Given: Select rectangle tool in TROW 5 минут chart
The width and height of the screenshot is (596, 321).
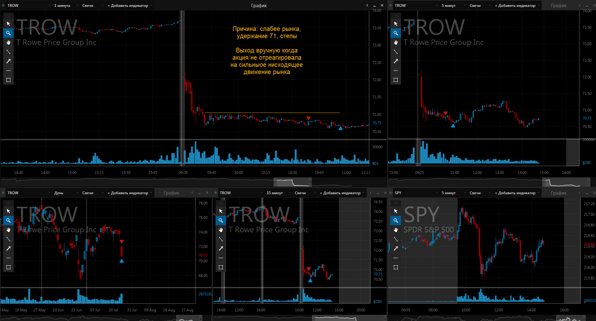Looking at the screenshot, I should pyautogui.click(x=396, y=80).
